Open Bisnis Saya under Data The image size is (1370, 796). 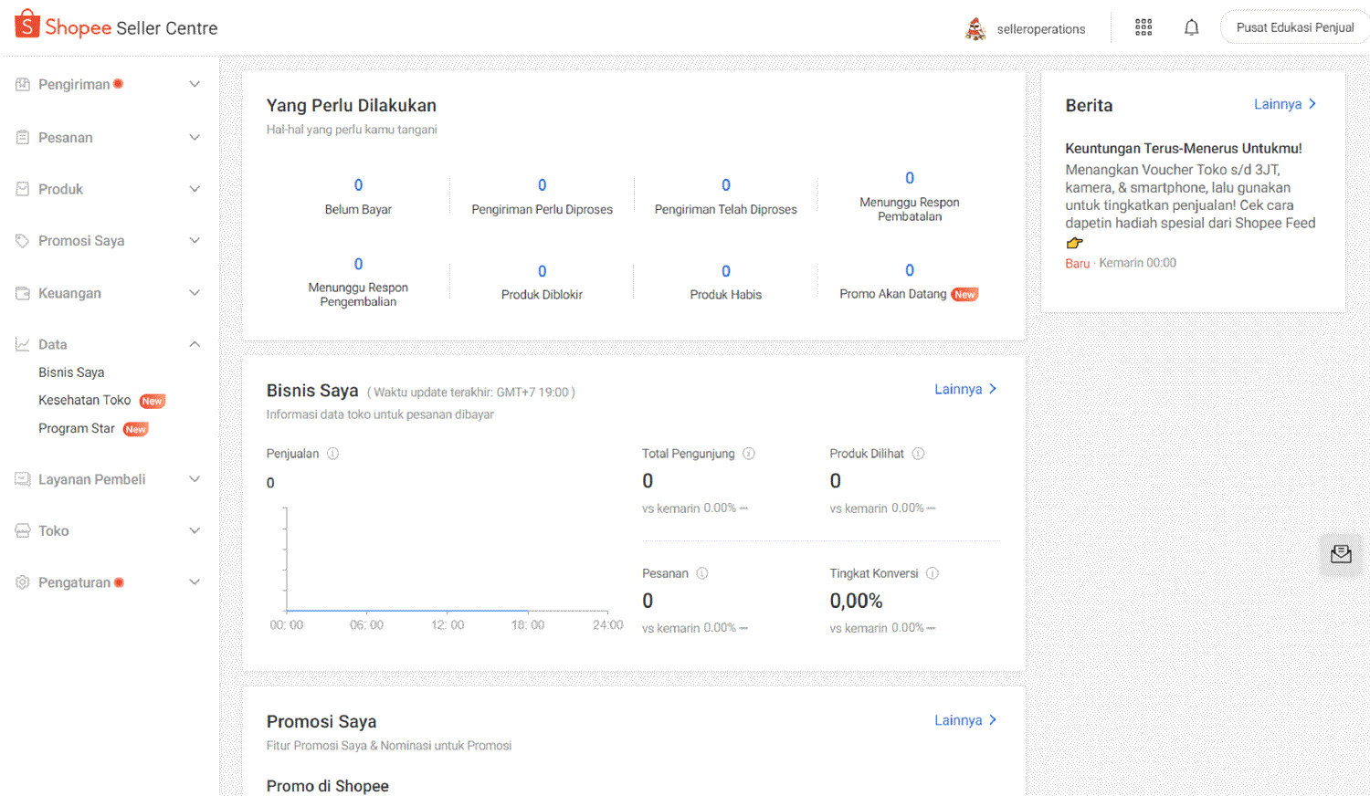click(x=71, y=372)
